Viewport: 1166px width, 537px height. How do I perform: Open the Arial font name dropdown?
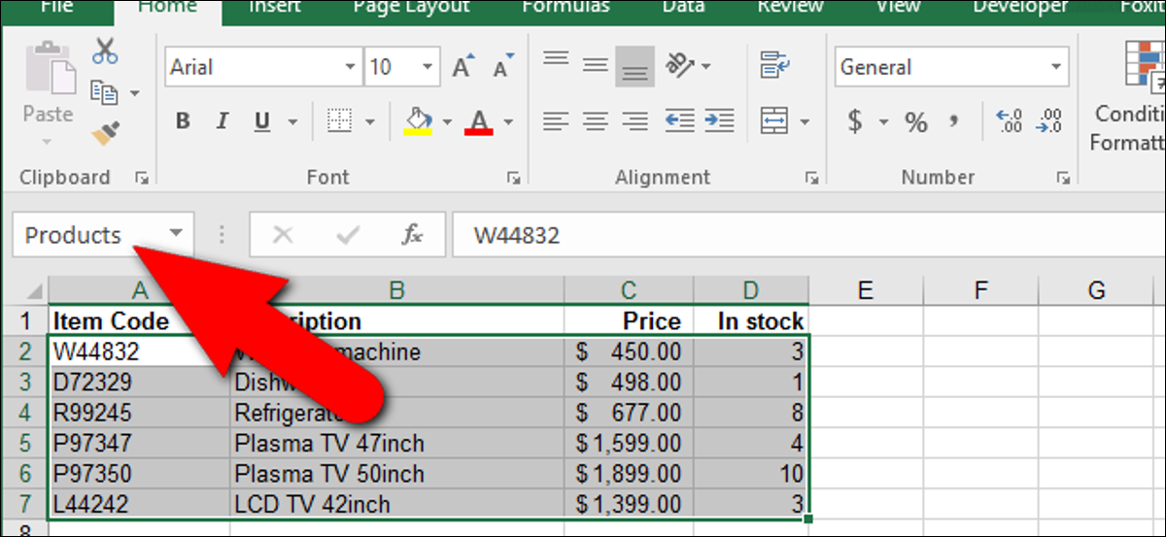click(x=350, y=67)
